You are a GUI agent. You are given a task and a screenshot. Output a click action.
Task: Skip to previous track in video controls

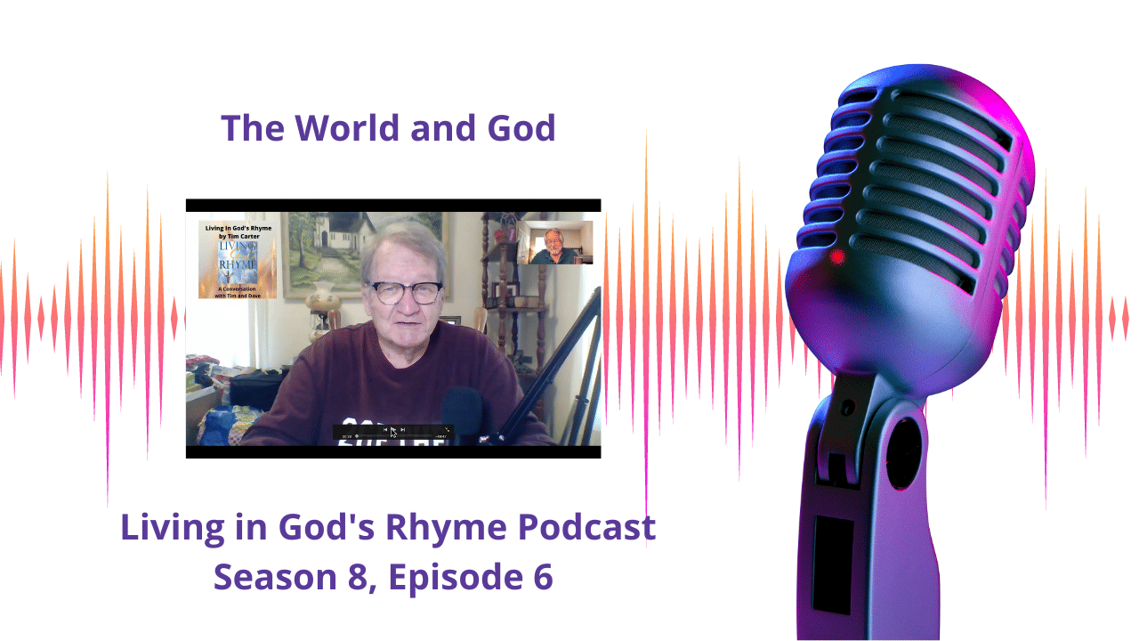coord(385,430)
